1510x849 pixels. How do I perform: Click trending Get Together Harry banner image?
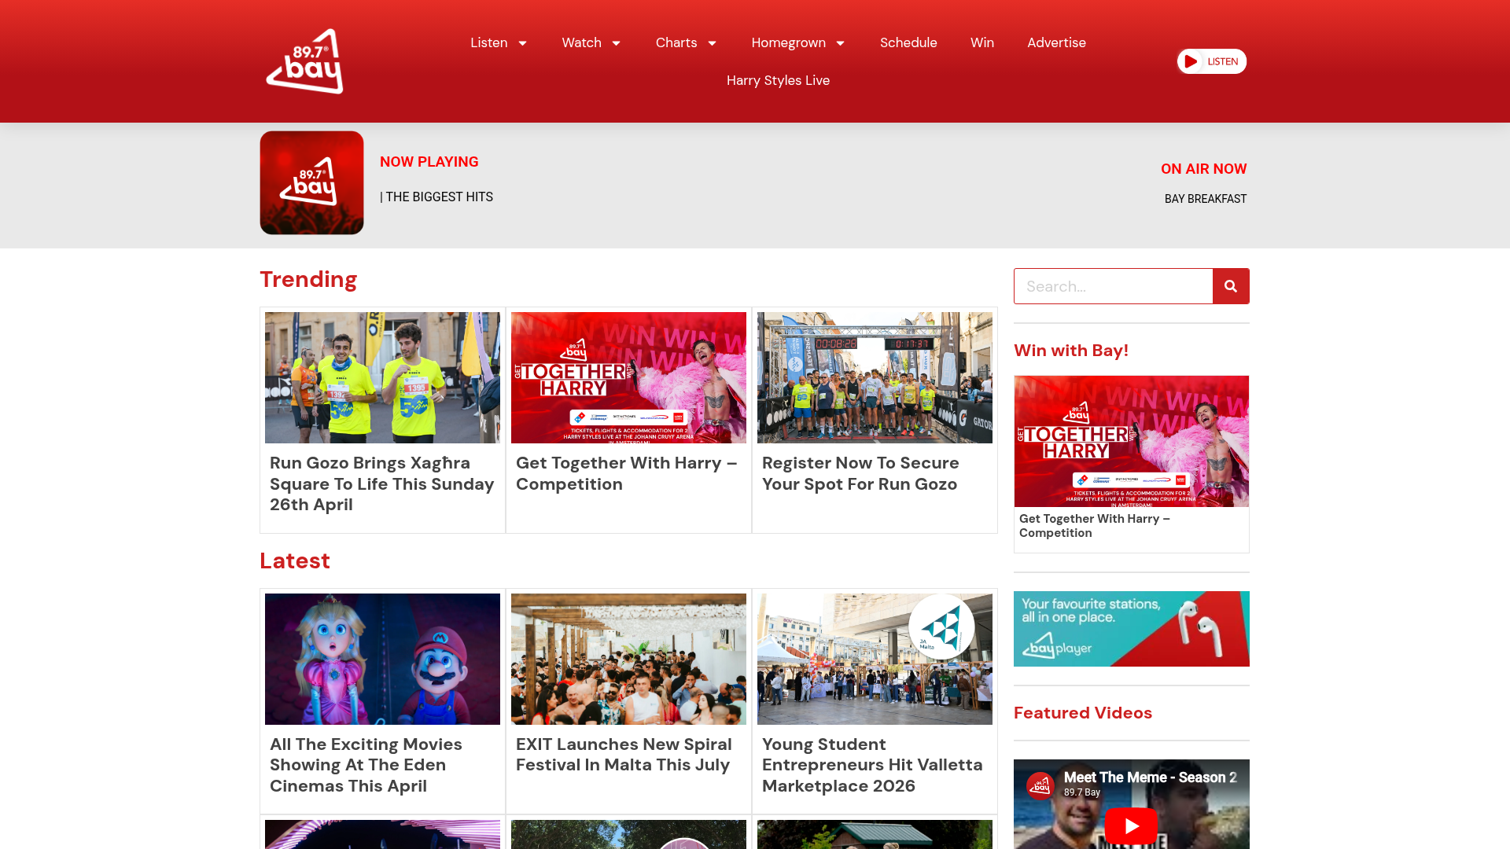(628, 377)
